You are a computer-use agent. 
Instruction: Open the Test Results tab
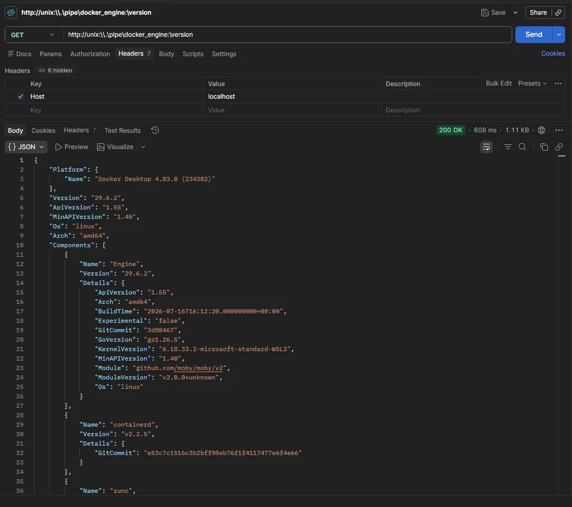122,130
